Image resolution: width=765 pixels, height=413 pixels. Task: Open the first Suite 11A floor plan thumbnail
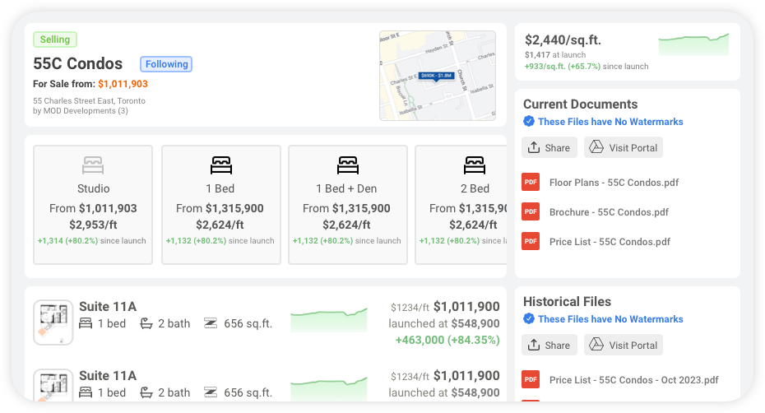[53, 322]
